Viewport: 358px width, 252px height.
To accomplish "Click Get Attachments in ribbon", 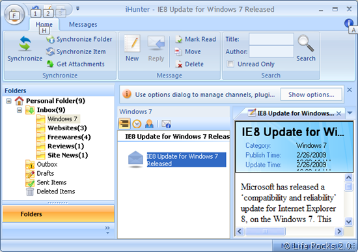I will 76,64.
